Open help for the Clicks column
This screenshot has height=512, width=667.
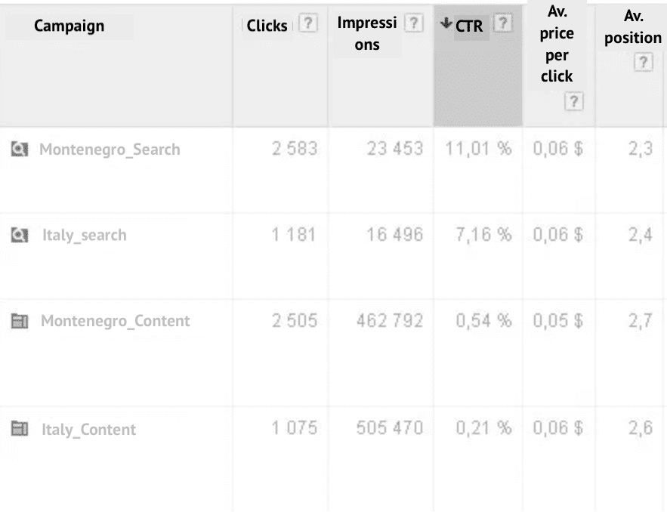[x=307, y=23]
